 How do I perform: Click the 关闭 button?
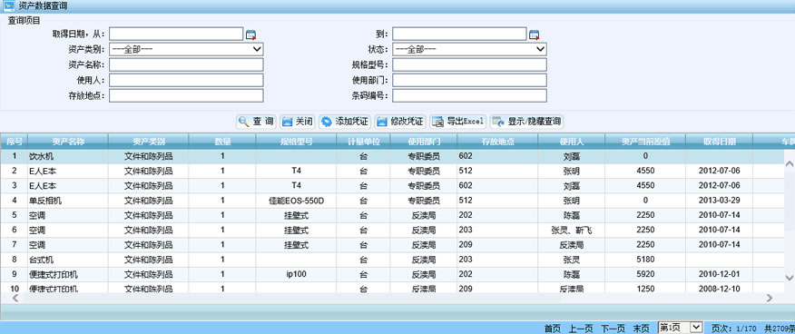(x=298, y=122)
